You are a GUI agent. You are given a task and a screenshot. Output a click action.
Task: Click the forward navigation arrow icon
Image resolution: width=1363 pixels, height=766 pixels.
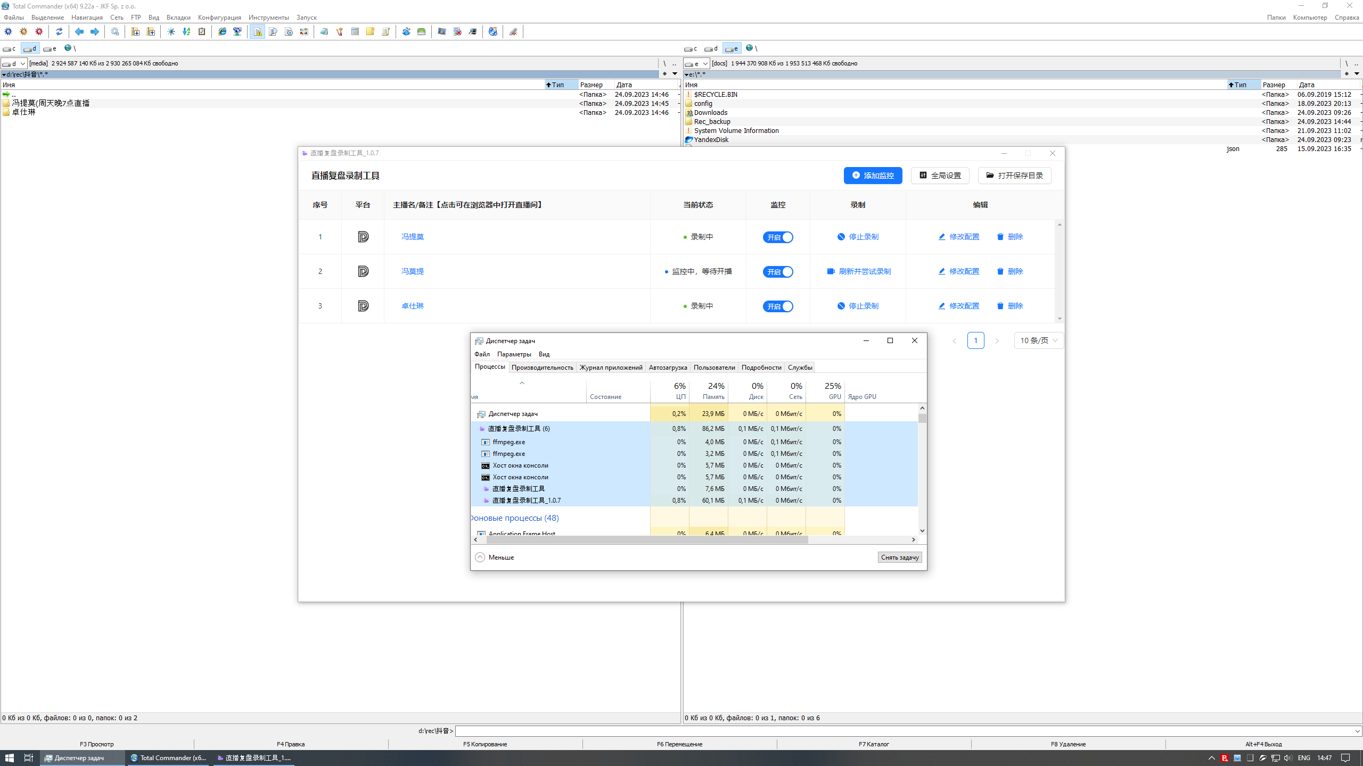point(95,31)
